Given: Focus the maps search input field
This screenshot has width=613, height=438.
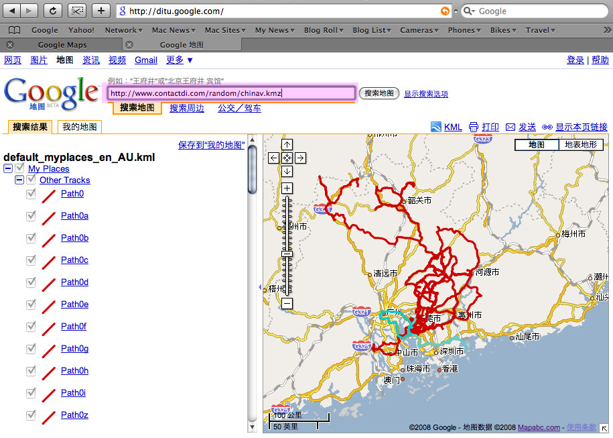Looking at the screenshot, I should click(x=231, y=93).
